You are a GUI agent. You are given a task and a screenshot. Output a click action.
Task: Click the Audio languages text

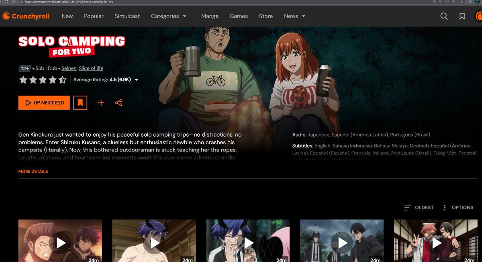click(x=361, y=135)
